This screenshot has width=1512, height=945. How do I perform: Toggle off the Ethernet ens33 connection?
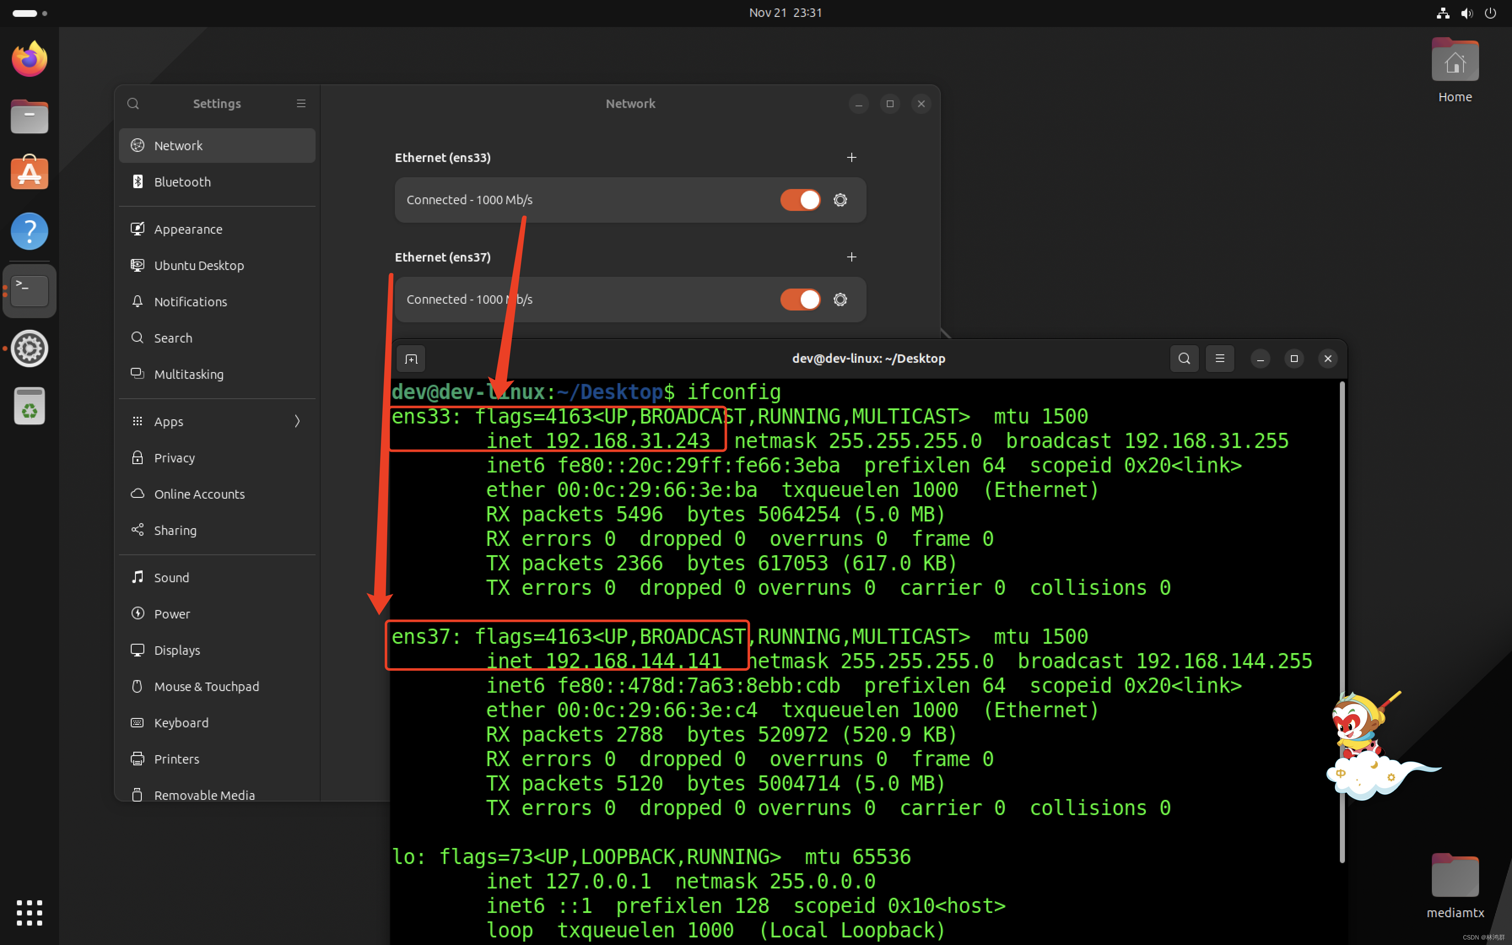[800, 200]
